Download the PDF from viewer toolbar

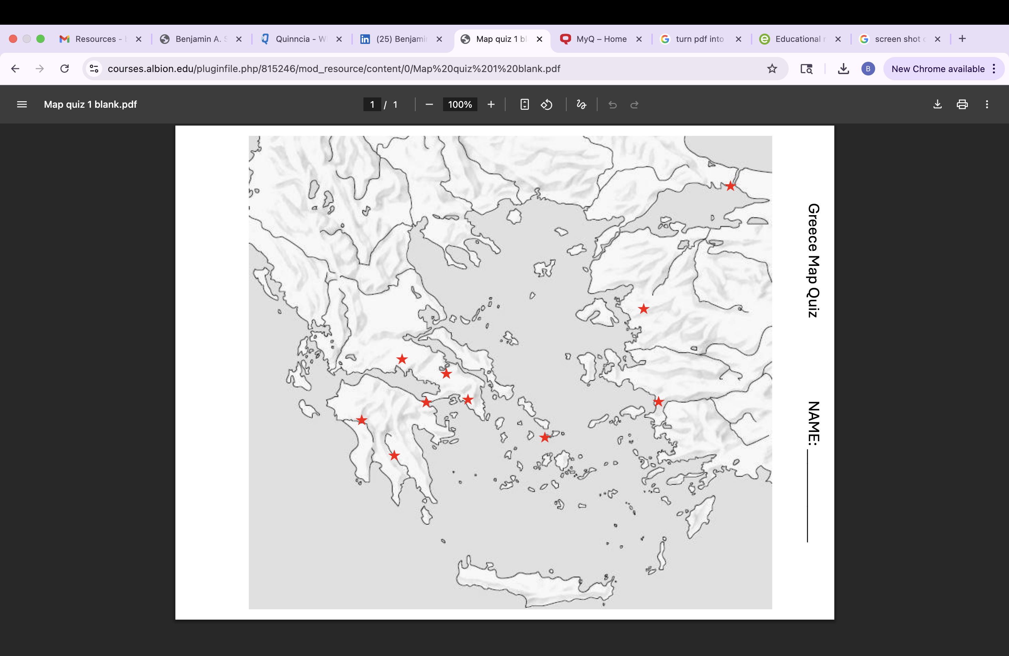point(937,104)
